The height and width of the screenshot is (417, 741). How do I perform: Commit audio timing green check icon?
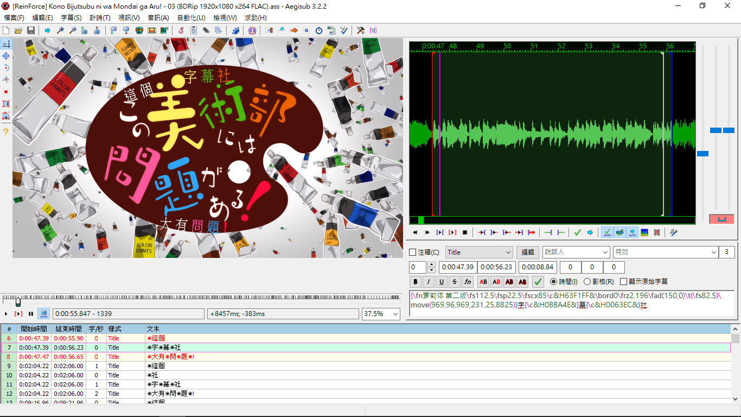click(x=577, y=232)
